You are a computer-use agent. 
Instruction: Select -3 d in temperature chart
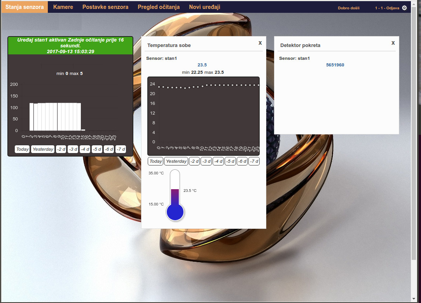(x=206, y=161)
